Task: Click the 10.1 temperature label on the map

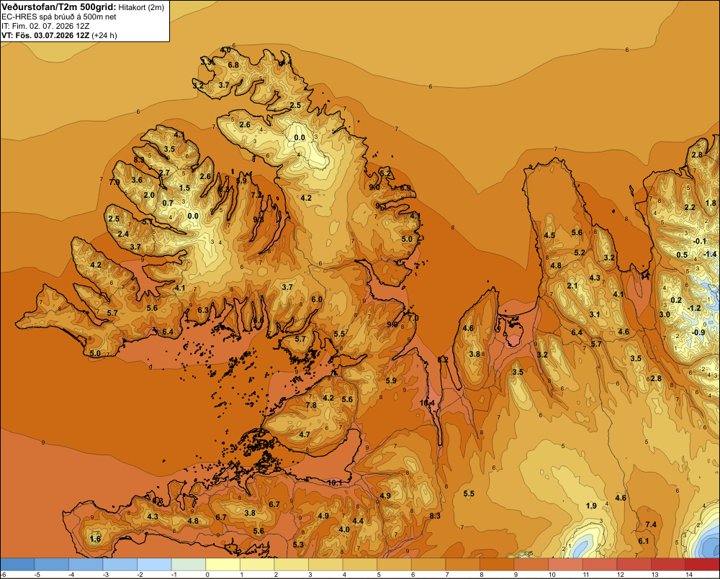Action: pos(335,483)
